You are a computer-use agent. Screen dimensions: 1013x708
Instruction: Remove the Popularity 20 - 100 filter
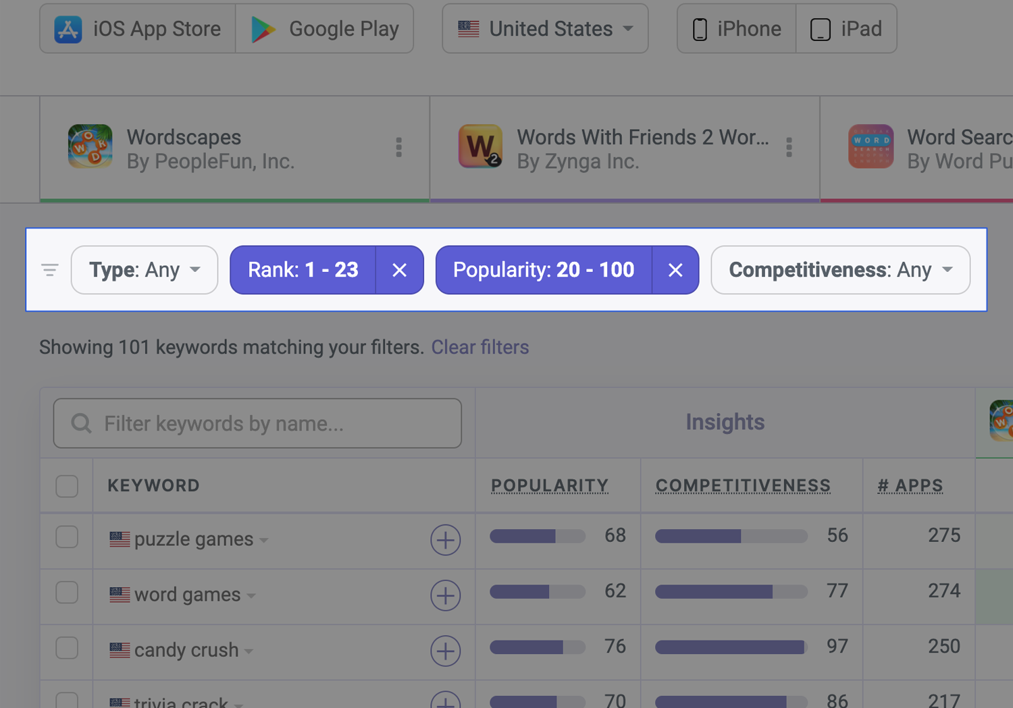pos(675,270)
